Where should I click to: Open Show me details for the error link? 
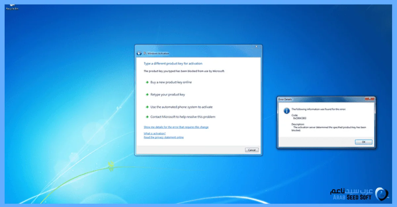pyautogui.click(x=176, y=127)
